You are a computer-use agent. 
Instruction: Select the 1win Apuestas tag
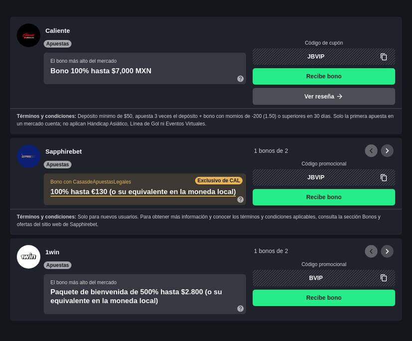[58, 265]
